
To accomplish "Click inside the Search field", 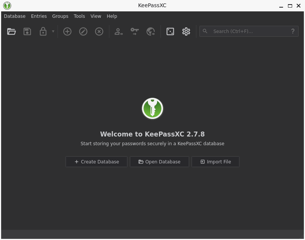I will coord(246,31).
